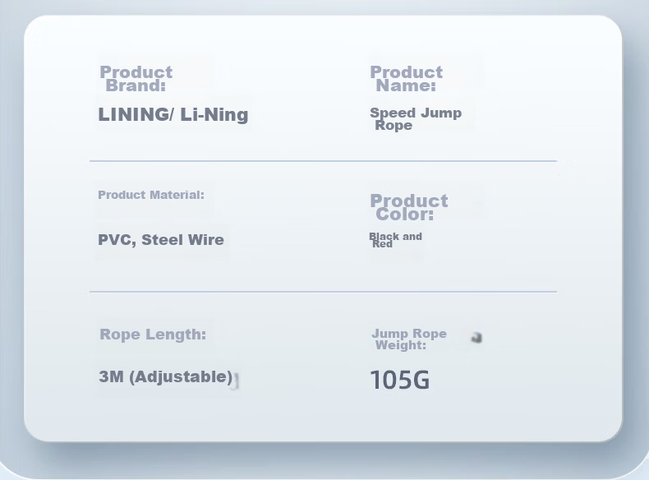This screenshot has width=649, height=480.
Task: Click the Product Brand label
Action: pos(136,79)
